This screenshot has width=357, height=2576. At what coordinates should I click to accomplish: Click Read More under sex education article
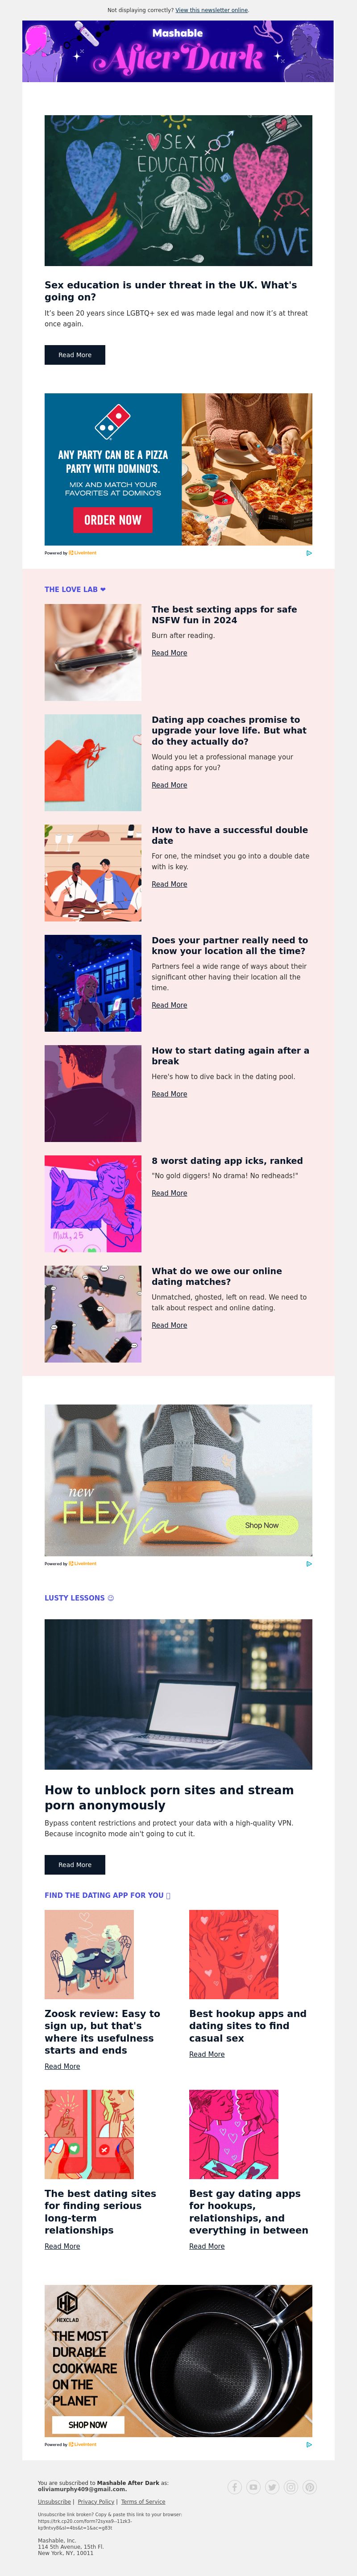[x=75, y=355]
